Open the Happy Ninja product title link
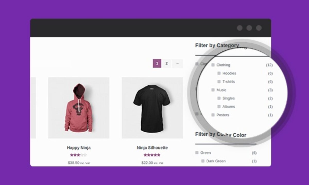Viewport: 309px width, 185px height. click(79, 148)
